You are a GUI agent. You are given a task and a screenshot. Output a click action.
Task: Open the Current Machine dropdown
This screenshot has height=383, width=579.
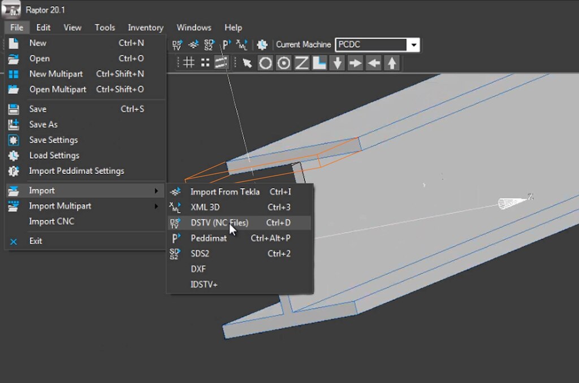pos(414,45)
